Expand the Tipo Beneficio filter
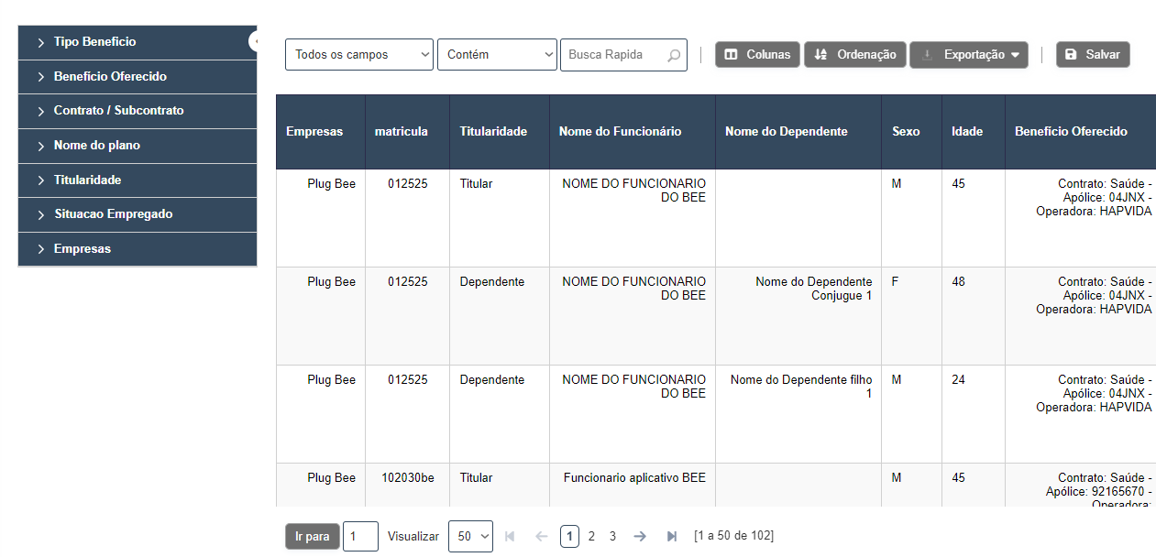 tap(94, 42)
